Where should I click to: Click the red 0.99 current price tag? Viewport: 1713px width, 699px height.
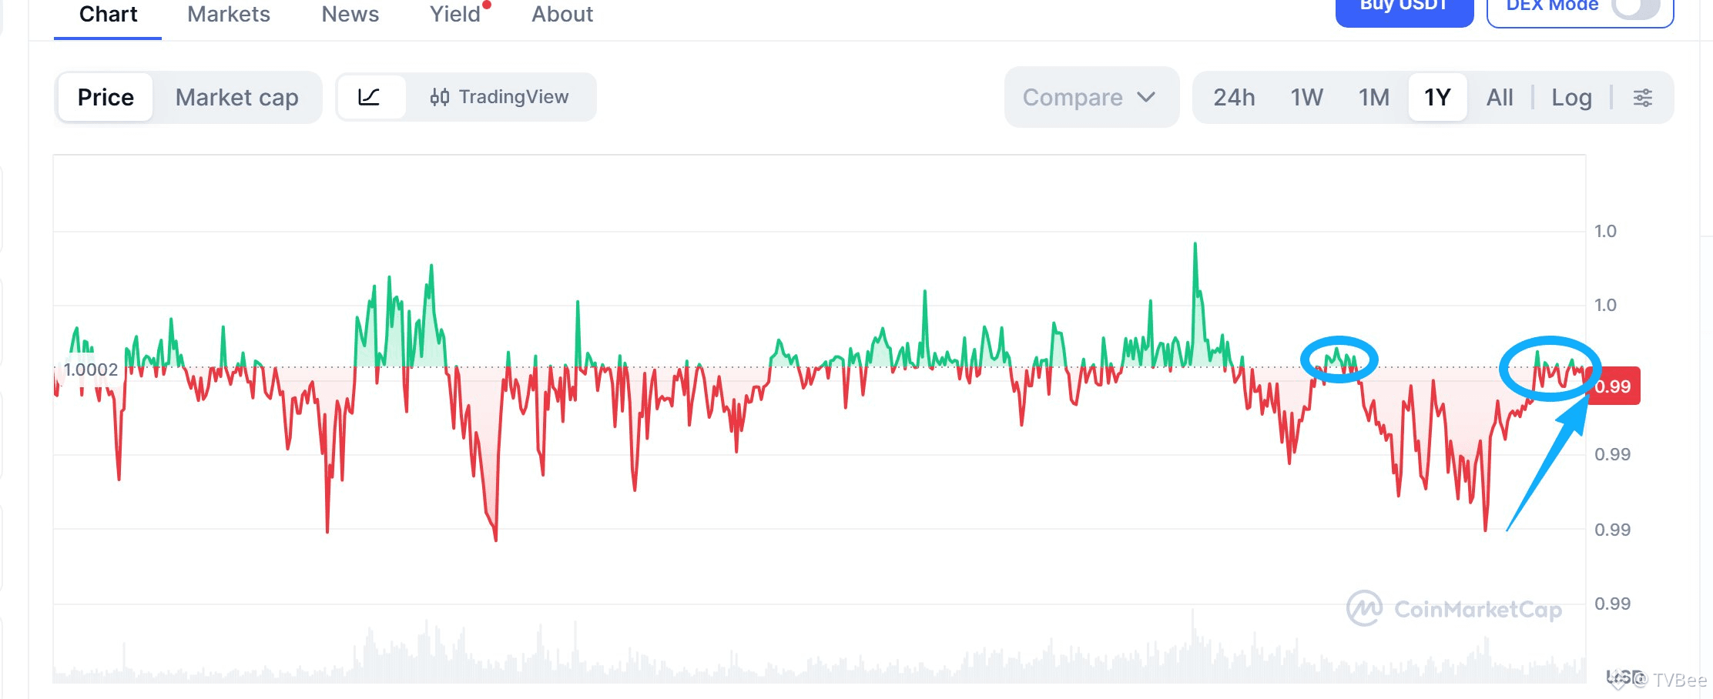[1614, 386]
